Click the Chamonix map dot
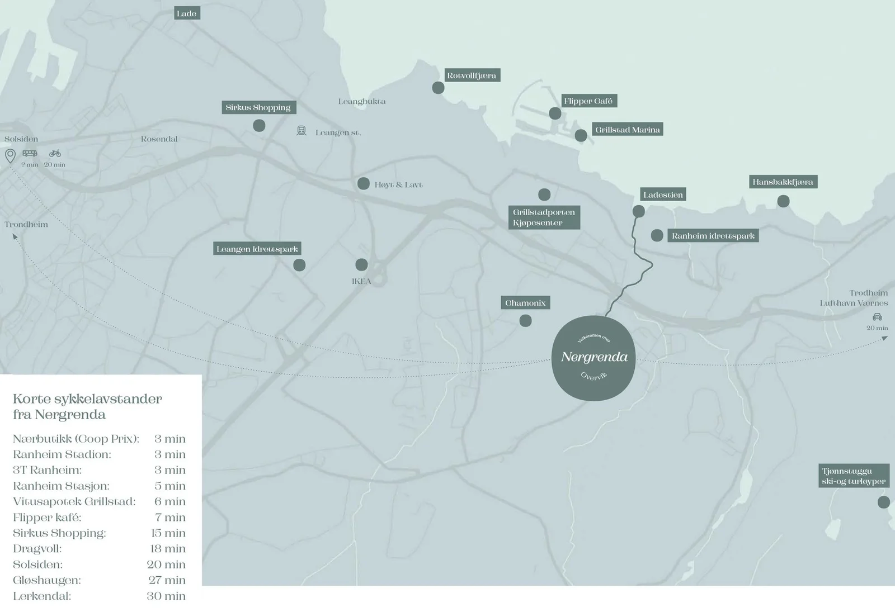 pos(525,321)
